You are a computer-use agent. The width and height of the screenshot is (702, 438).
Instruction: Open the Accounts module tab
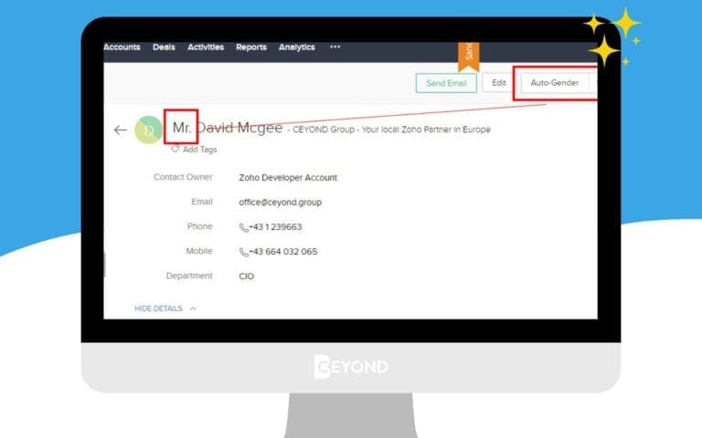coord(122,47)
